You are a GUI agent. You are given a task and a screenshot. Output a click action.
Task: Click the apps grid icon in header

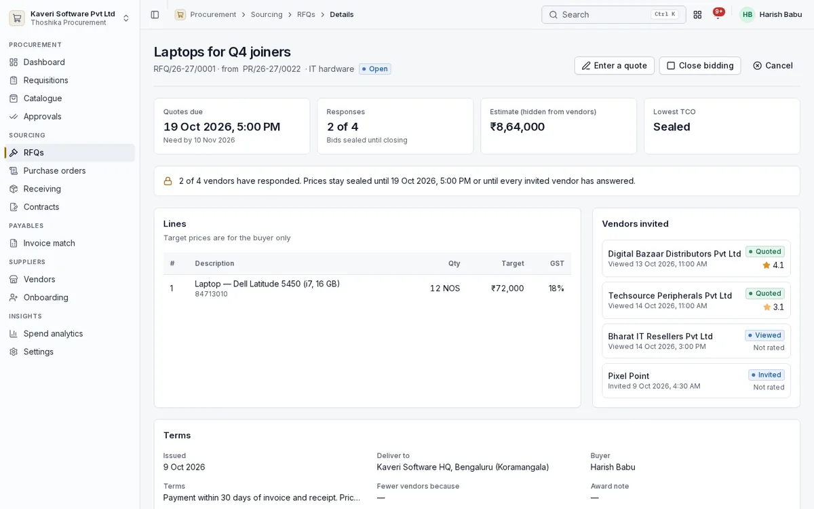[697, 14]
